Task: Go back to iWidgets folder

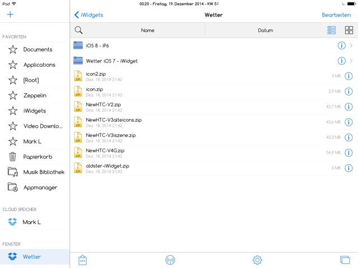Action: (x=89, y=15)
